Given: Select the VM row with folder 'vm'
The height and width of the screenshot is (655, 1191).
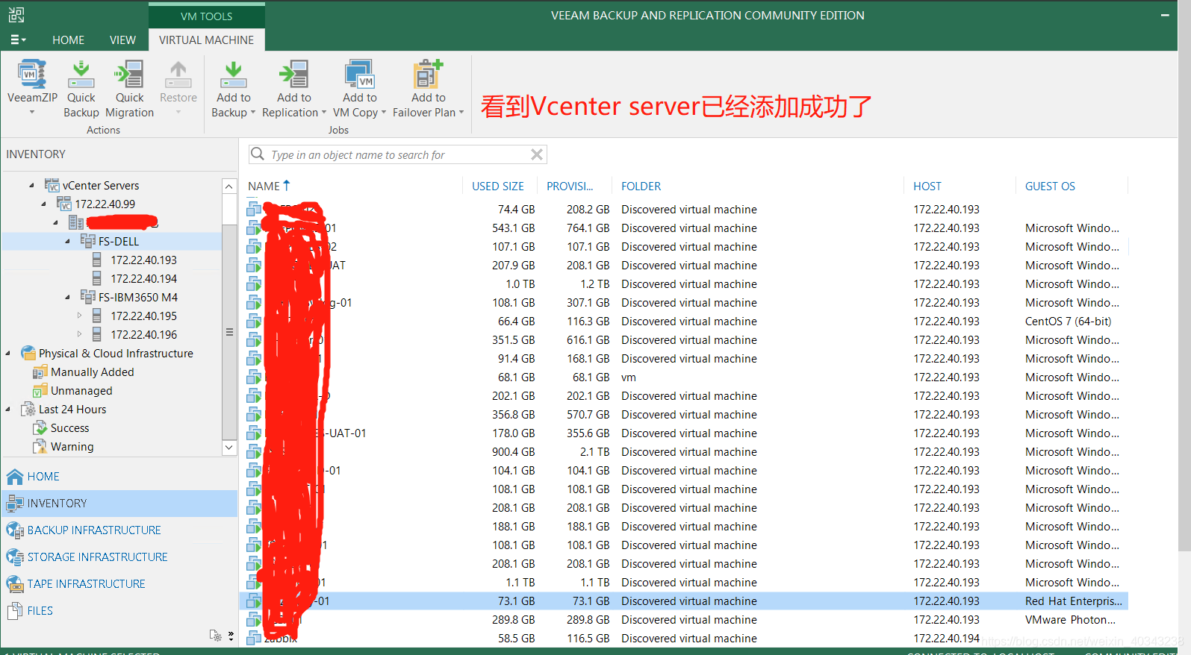Looking at the screenshot, I should [x=685, y=377].
